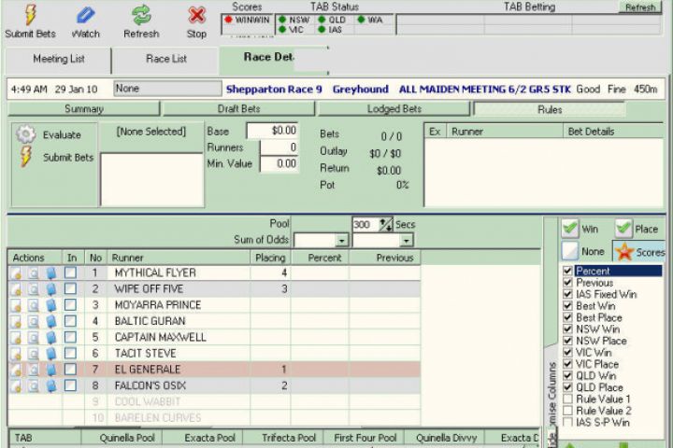Click the Submit Bets lightning icon in toolbar
The height and width of the screenshot is (448, 673).
pyautogui.click(x=30, y=15)
